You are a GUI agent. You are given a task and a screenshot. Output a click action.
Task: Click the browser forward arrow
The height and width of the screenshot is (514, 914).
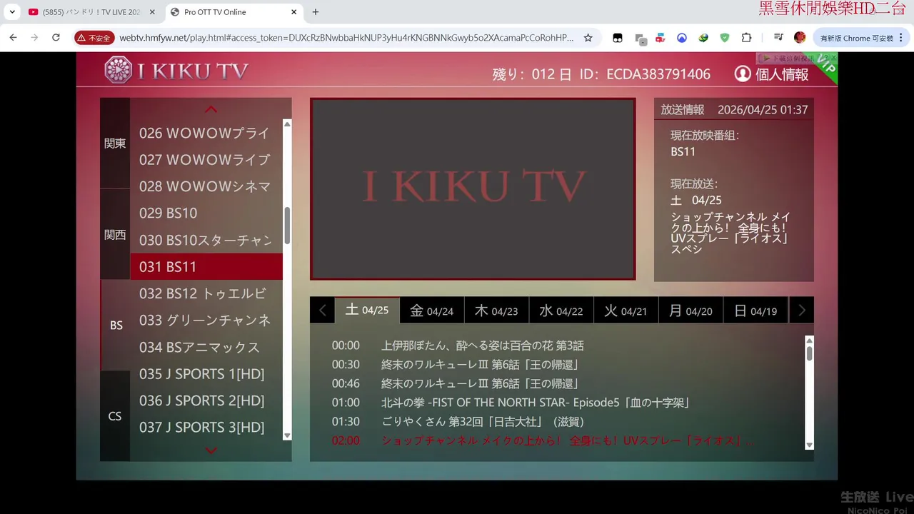(x=34, y=38)
